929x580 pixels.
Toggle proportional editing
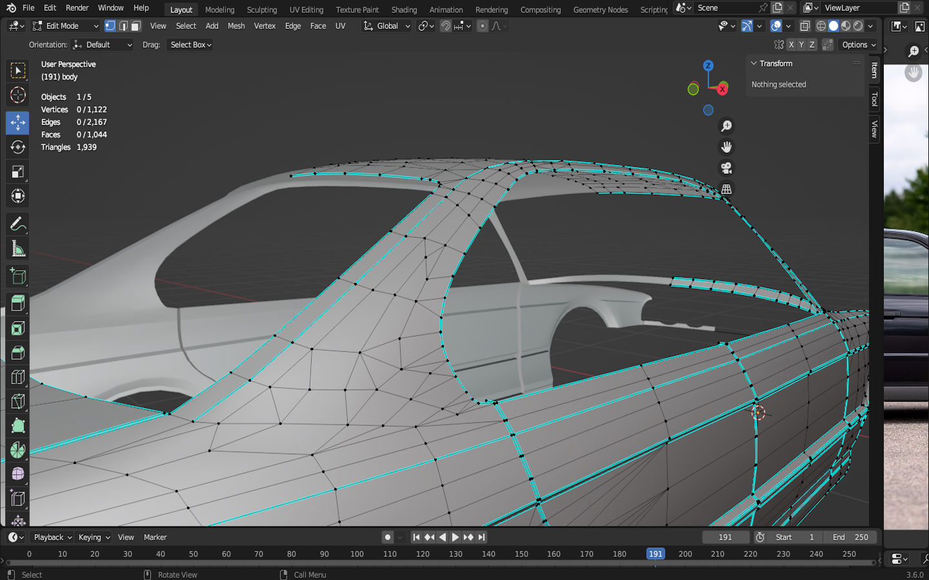(x=483, y=26)
